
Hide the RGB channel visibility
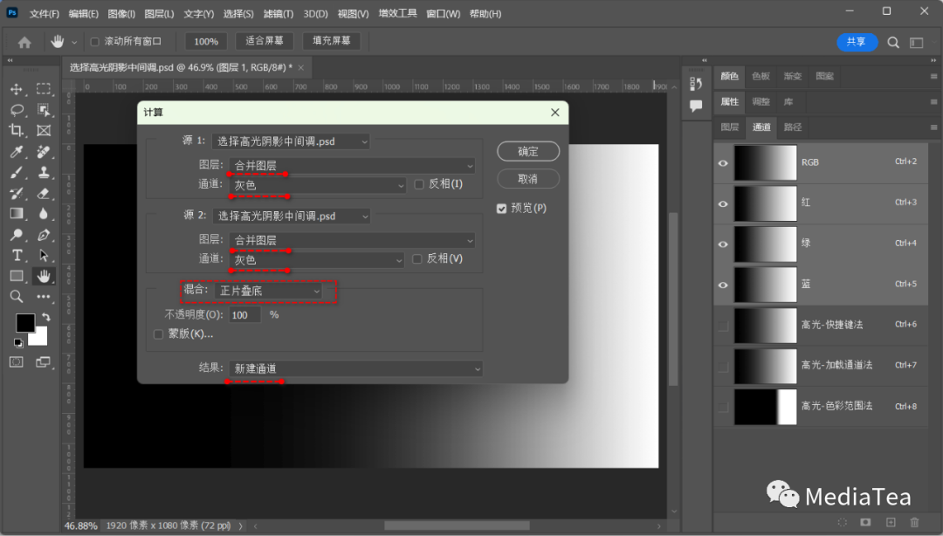point(723,163)
